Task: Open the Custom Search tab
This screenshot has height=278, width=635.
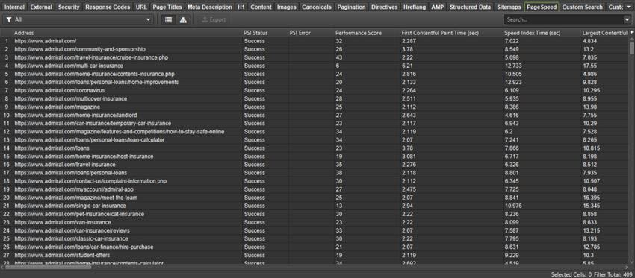Action: [583, 7]
